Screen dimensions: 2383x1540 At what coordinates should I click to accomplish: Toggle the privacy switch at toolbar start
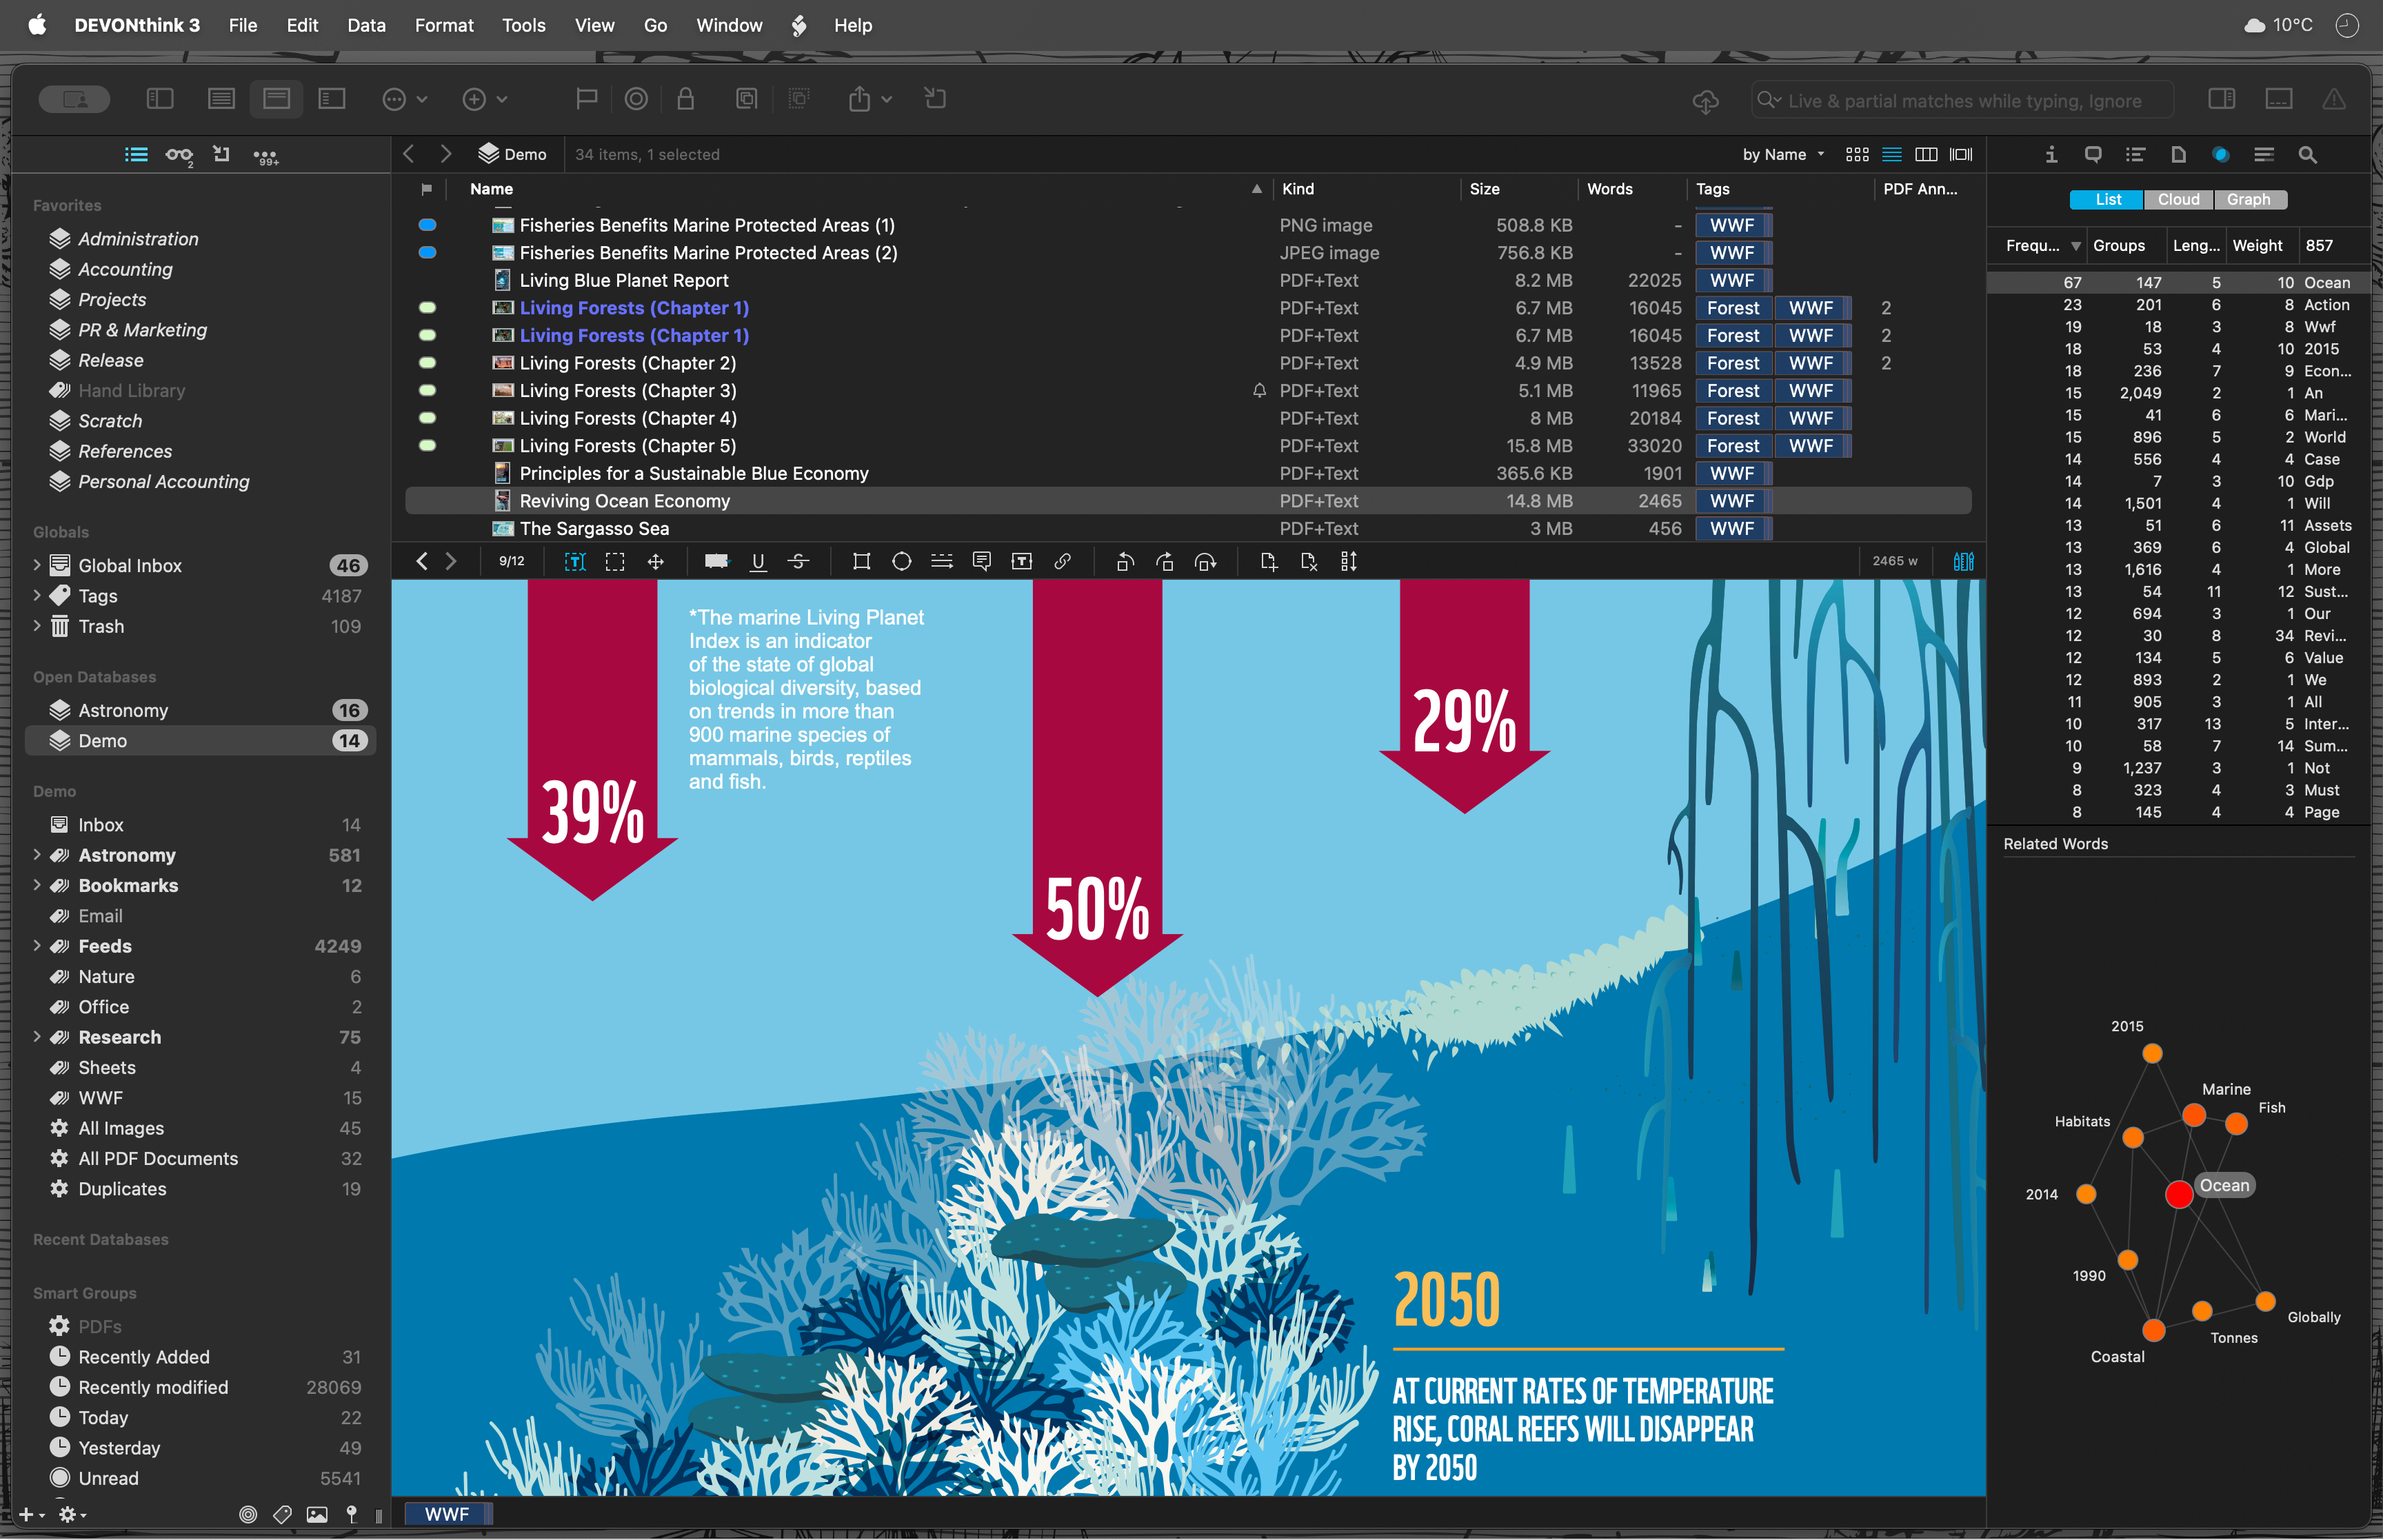point(74,99)
